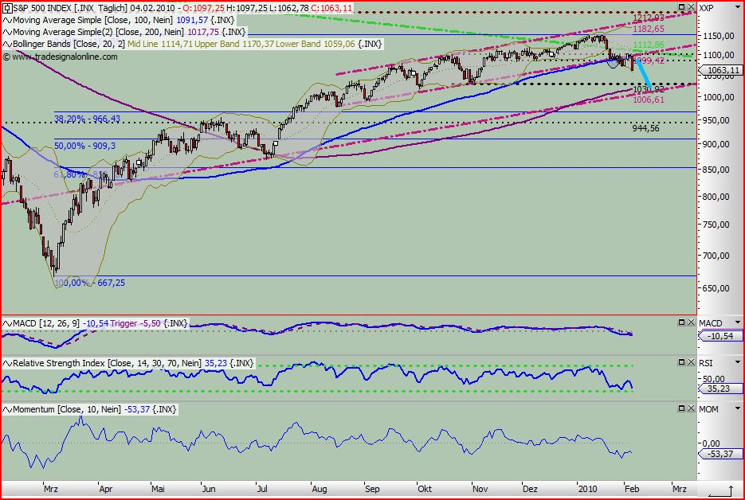Click the chart symbol icon beside S&P 500 INDEX title
The width and height of the screenshot is (745, 500).
click(x=6, y=6)
